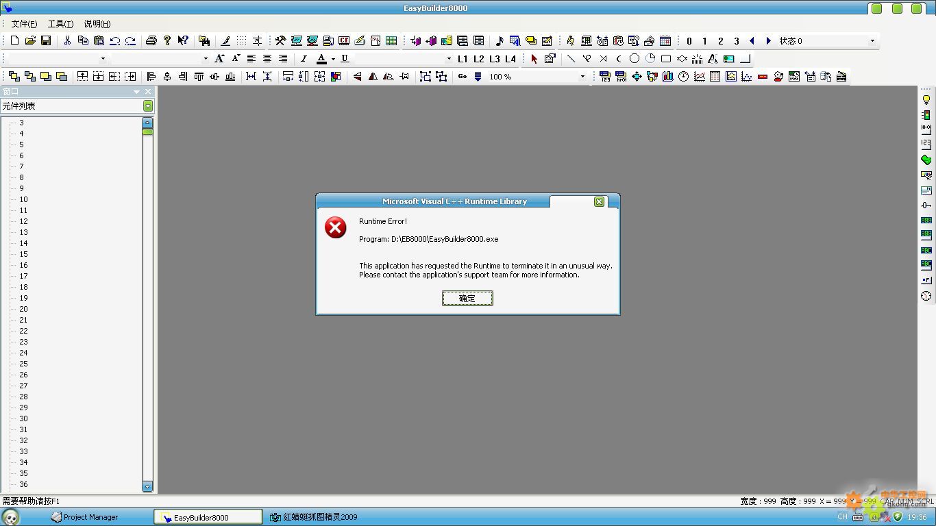Select the circle drawing tool

(x=635, y=59)
